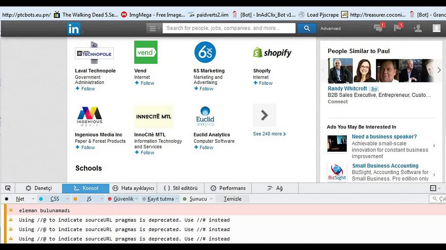The width and height of the screenshot is (446, 250).
Task: Click the add connections icon
Action: 417,28
